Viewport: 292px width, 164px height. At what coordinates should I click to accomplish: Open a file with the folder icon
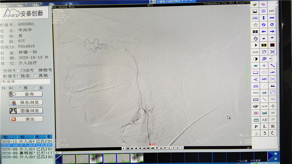[255, 4]
